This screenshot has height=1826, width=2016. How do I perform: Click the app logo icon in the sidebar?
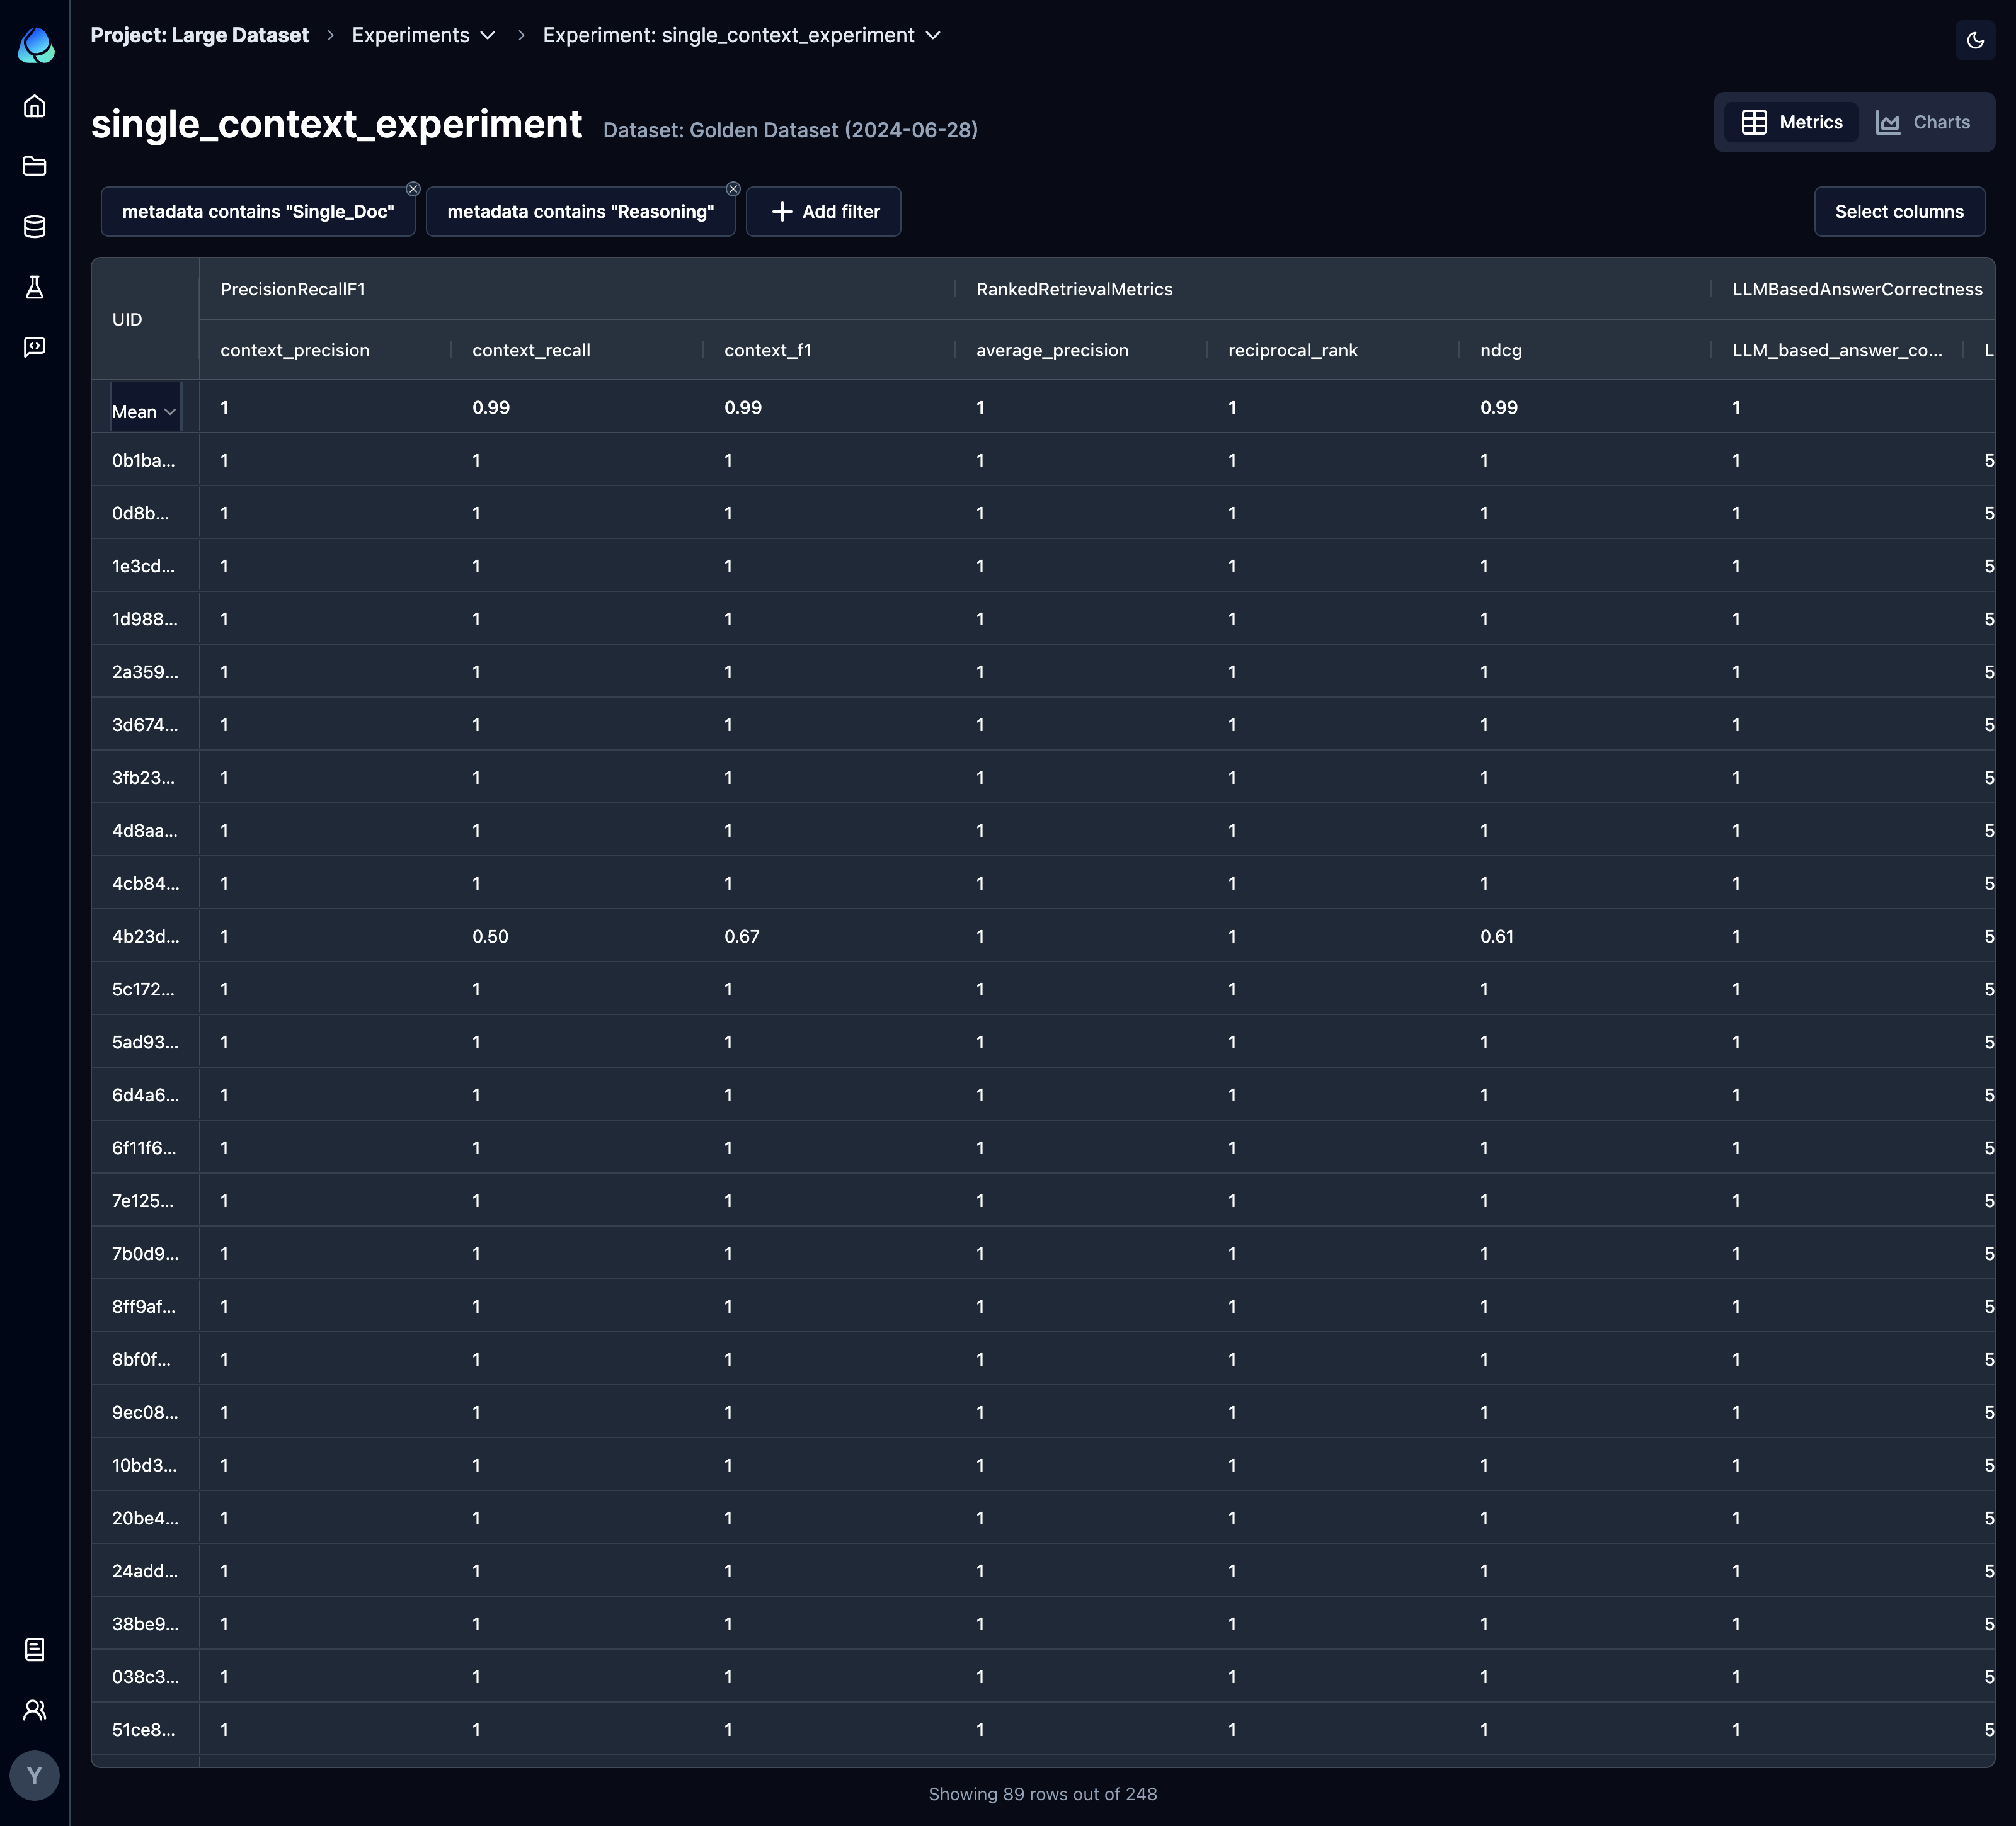tap(36, 45)
